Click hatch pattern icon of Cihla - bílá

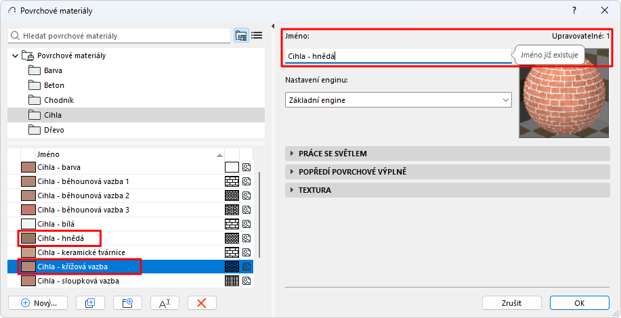point(232,224)
